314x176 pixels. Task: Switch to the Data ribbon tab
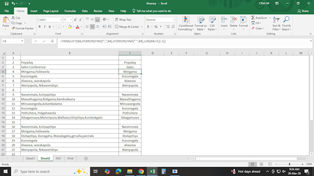click(x=85, y=11)
